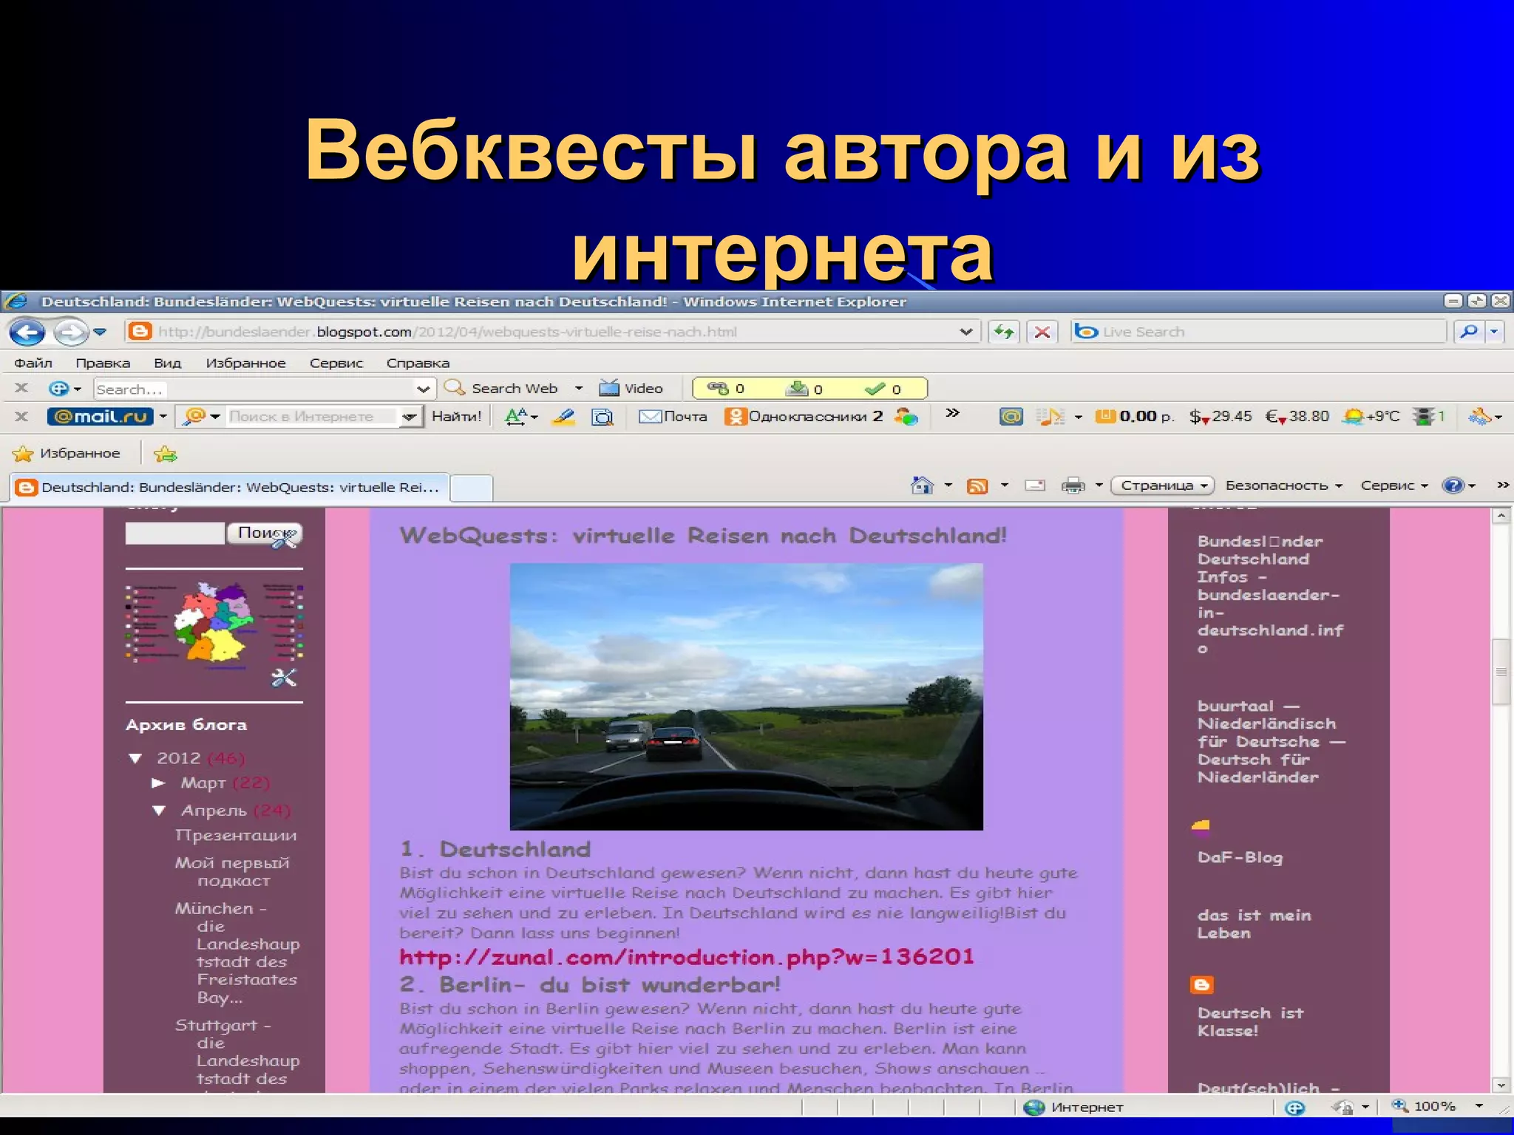1514x1135 pixels.
Task: Click the page vertical scrollbar thumb
Action: point(1501,672)
